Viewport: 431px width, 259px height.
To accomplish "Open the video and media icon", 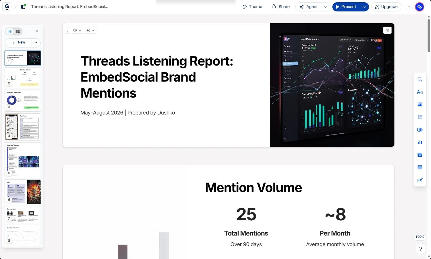I will [x=420, y=155].
